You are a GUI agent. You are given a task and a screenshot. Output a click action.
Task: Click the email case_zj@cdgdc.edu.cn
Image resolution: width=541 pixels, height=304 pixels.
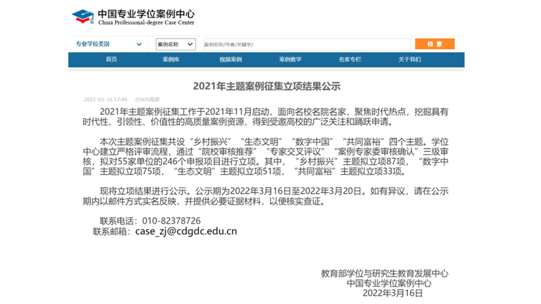pyautogui.click(x=186, y=231)
